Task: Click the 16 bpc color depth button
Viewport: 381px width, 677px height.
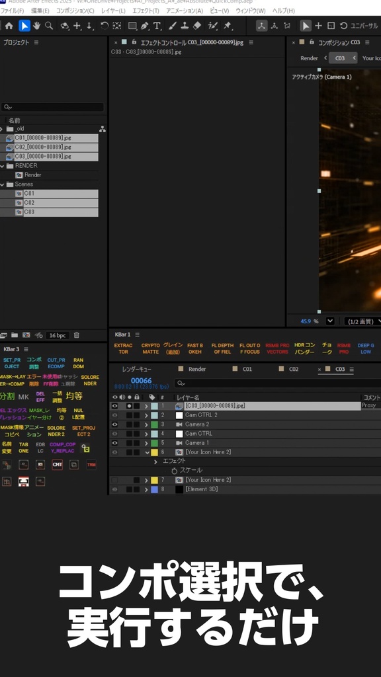Action: point(58,335)
